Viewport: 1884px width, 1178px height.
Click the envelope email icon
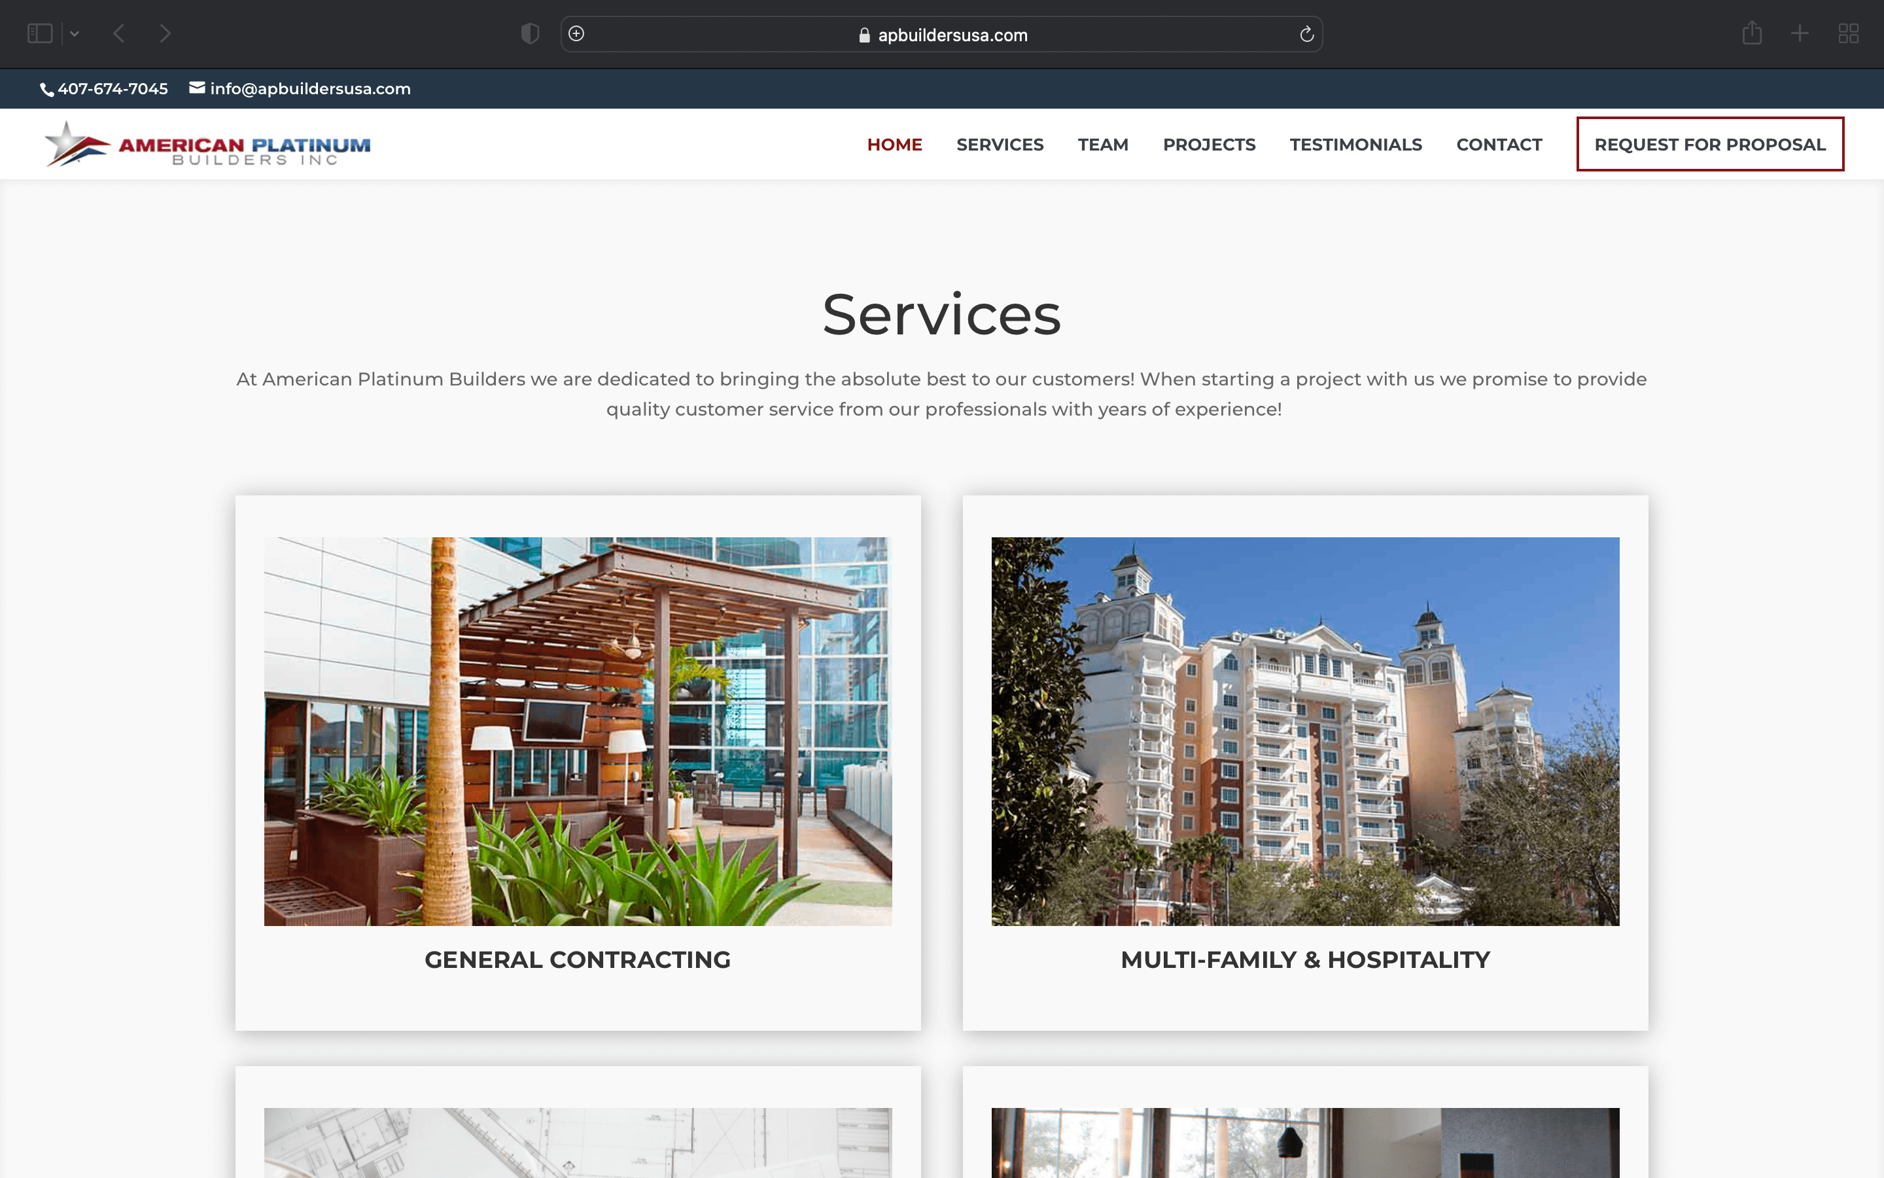pyautogui.click(x=197, y=88)
